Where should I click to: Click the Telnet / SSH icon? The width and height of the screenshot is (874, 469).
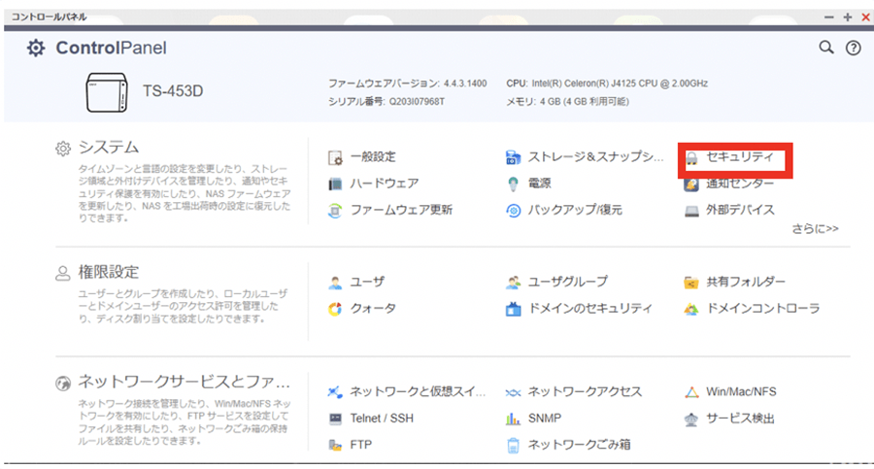[x=335, y=419]
